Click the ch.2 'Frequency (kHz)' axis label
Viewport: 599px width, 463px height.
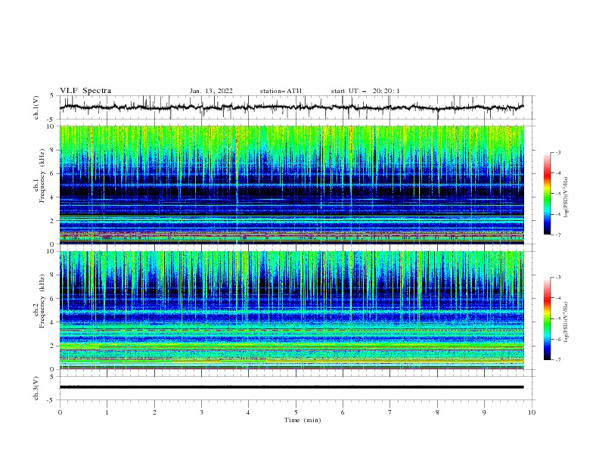(x=41, y=301)
